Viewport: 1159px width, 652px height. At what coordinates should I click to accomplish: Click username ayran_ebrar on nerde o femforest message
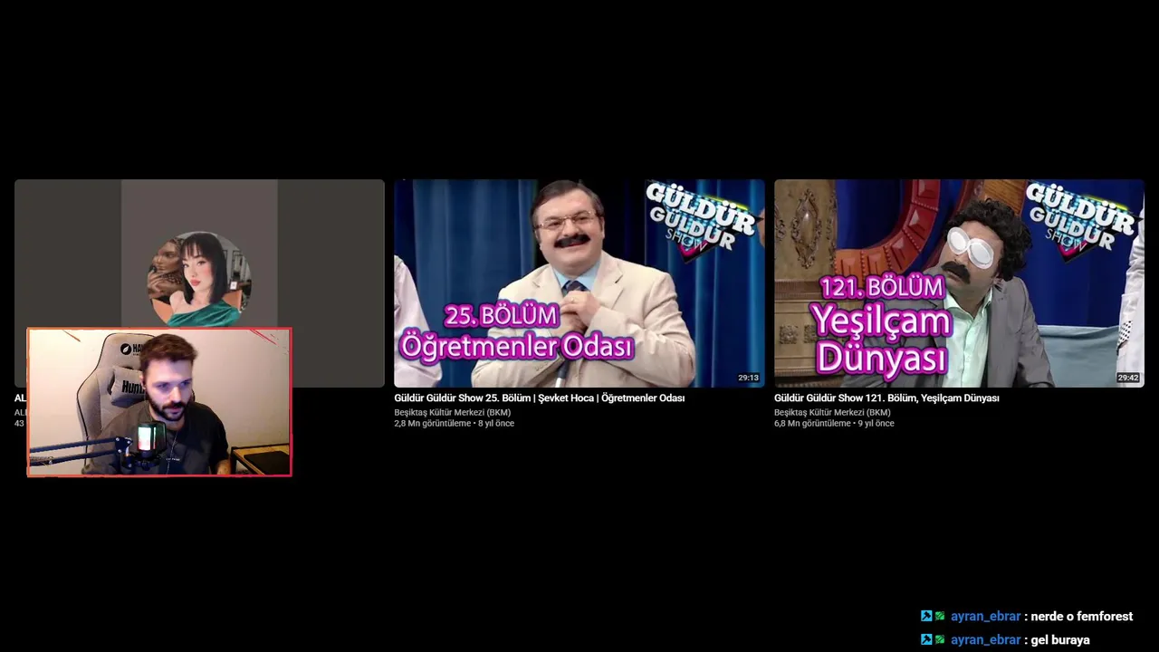pyautogui.click(x=985, y=617)
